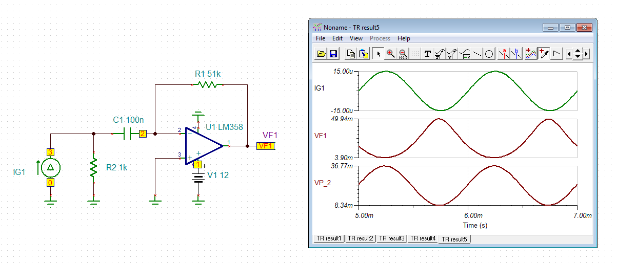Click the triangle post-processor icon
Screen dimensions: 617x265
[x=556, y=54]
